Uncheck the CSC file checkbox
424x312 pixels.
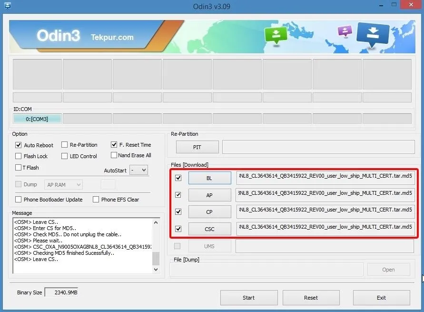[178, 229]
